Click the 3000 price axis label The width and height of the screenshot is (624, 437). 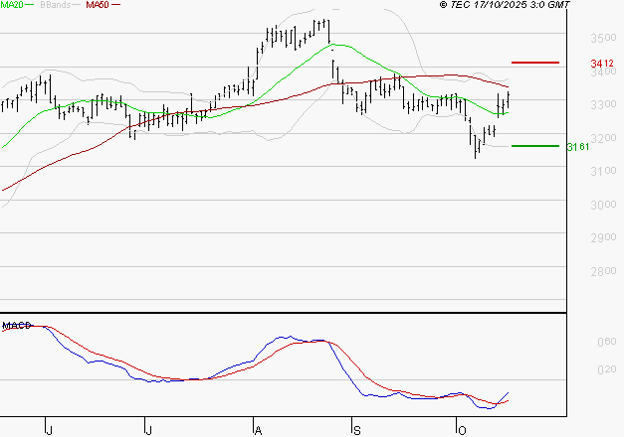[x=603, y=205]
